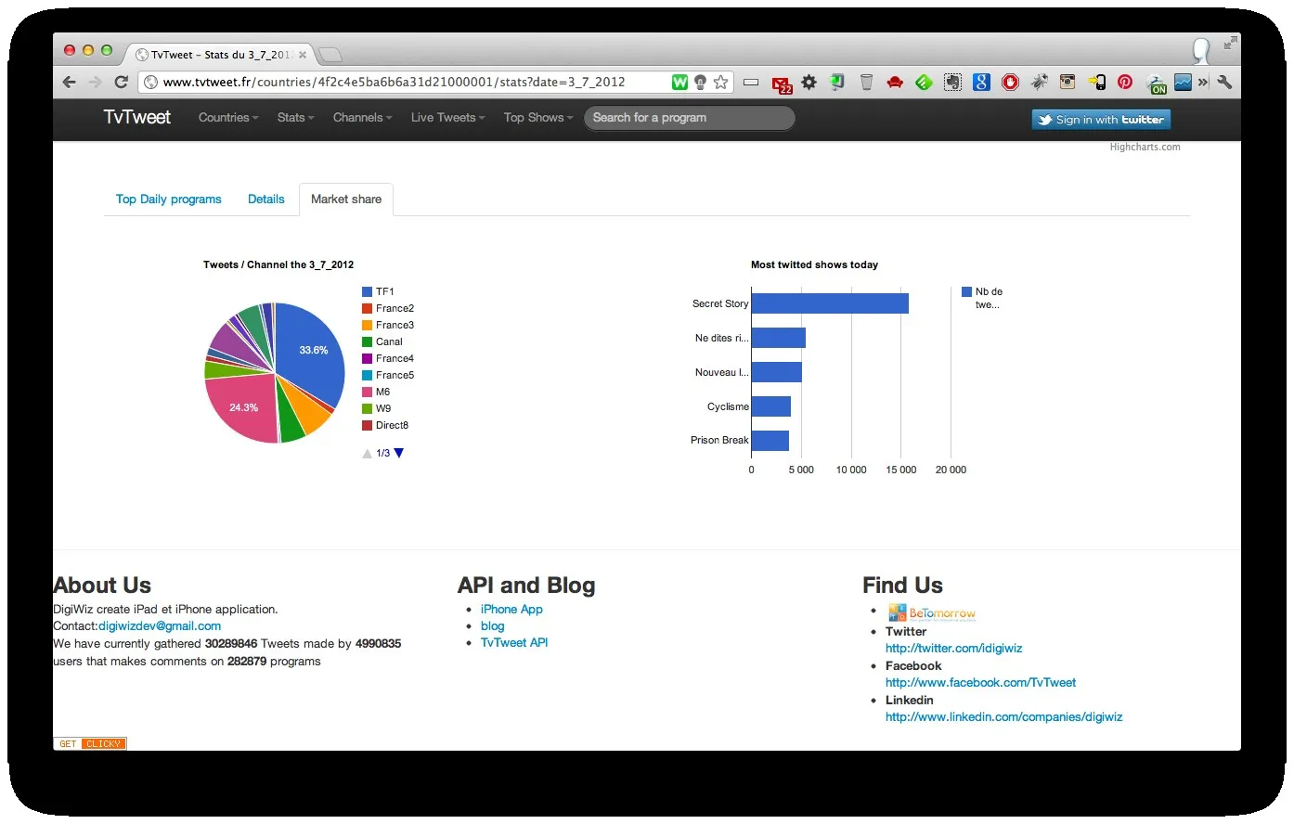Image resolution: width=1294 pixels, height=824 pixels.
Task: Expand the Channels dropdown
Action: pyautogui.click(x=363, y=118)
